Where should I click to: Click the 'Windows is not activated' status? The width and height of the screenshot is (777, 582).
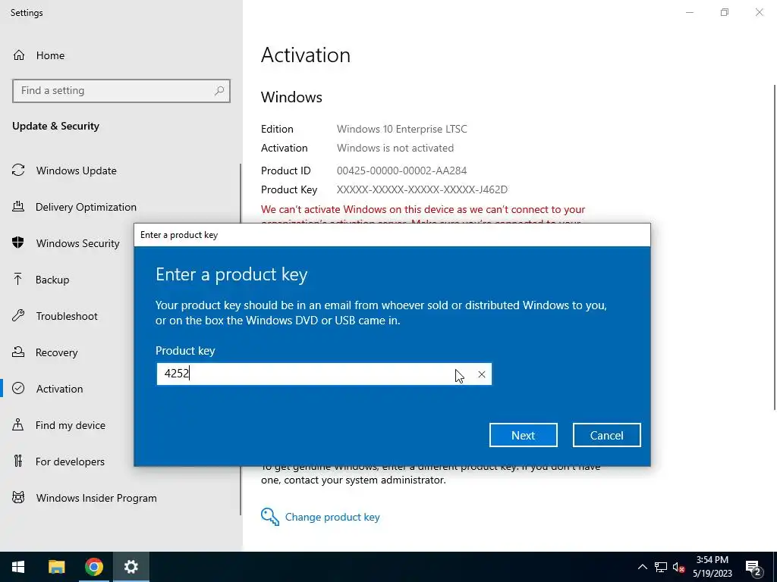pyautogui.click(x=395, y=148)
